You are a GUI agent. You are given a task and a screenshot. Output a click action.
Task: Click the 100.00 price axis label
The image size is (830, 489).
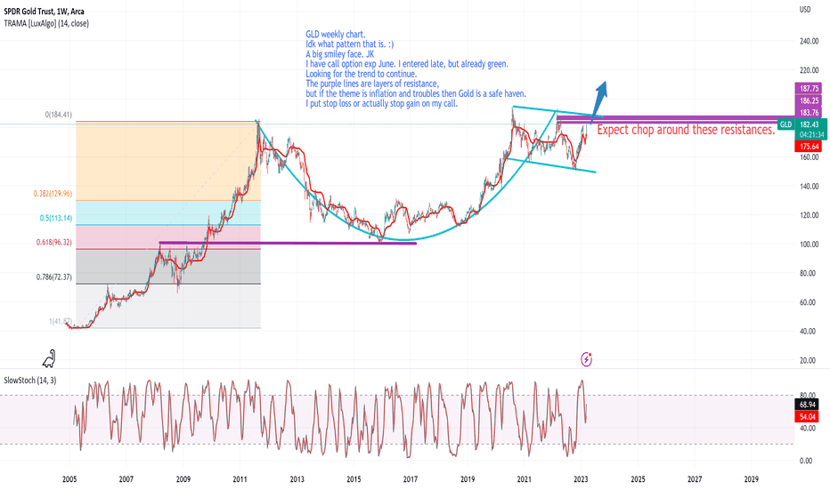pyautogui.click(x=809, y=244)
